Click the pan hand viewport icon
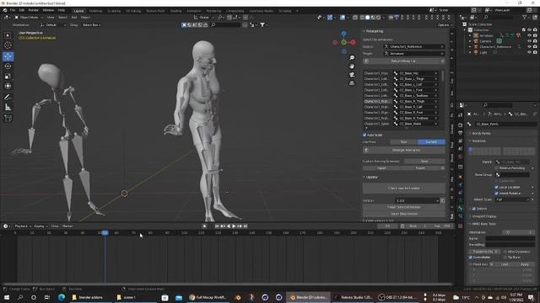 (x=352, y=66)
